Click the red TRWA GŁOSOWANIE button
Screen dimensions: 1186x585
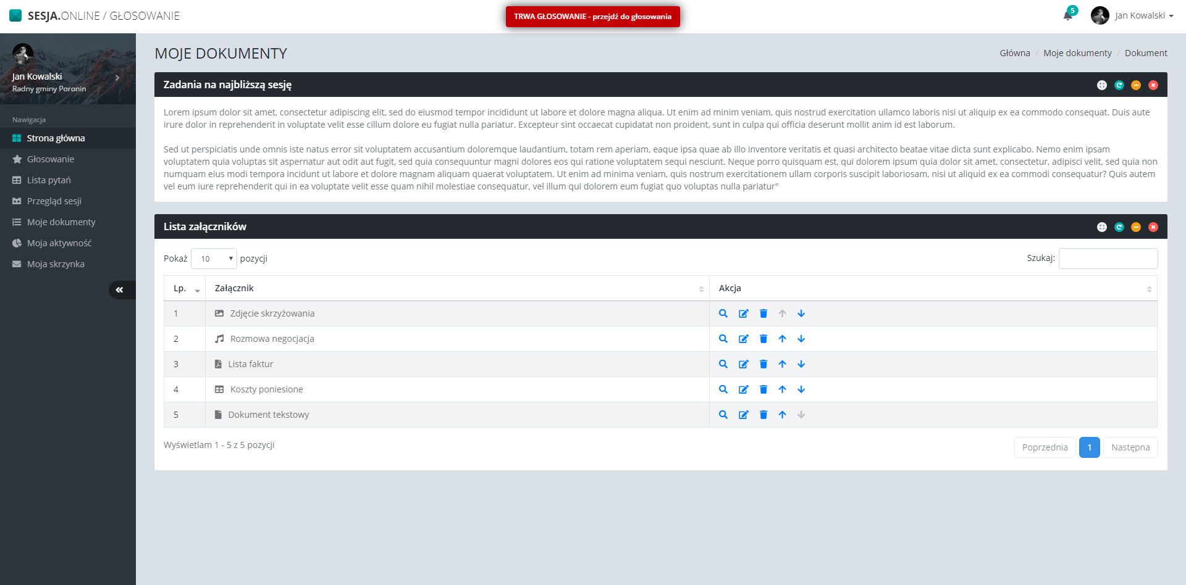[592, 17]
